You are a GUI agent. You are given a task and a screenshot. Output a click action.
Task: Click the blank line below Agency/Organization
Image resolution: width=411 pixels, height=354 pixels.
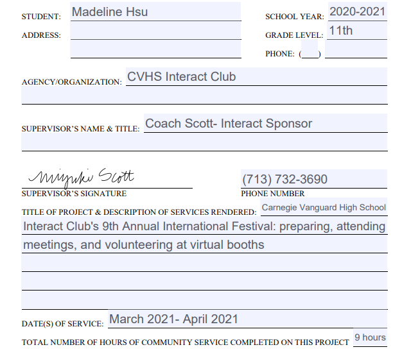click(204, 96)
